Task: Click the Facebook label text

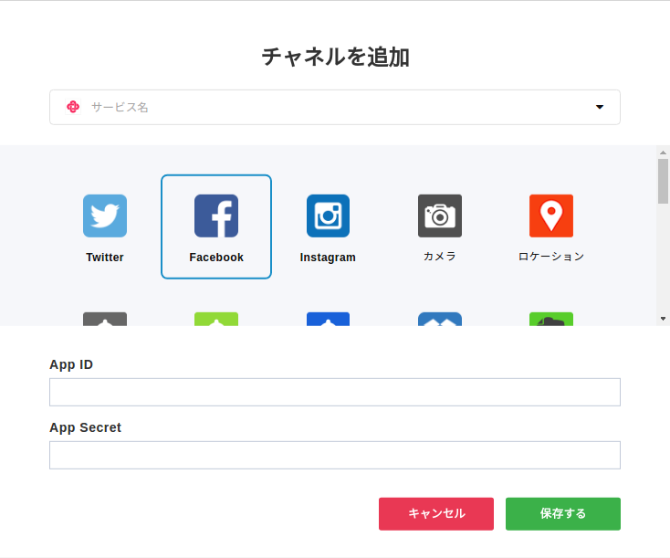Action: tap(216, 257)
